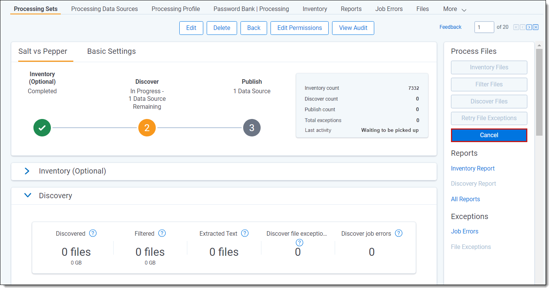Viewport: 549px width, 288px height.
Task: Click the Last activity label
Action: pos(318,130)
